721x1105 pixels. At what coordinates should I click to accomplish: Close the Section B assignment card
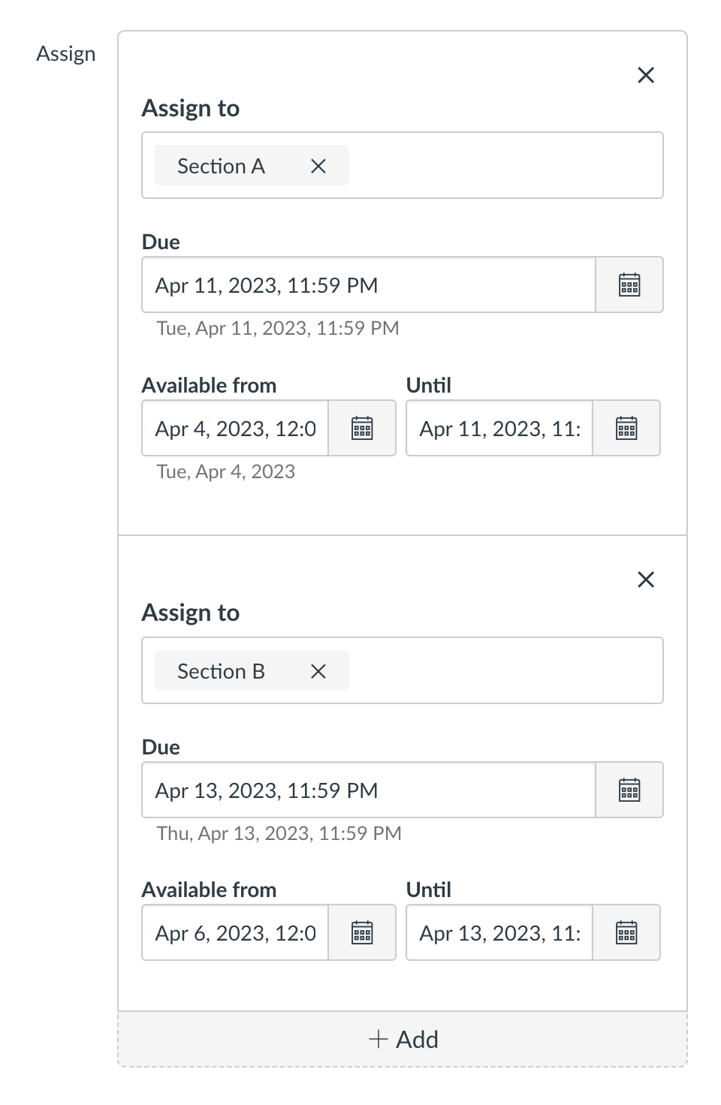[646, 580]
